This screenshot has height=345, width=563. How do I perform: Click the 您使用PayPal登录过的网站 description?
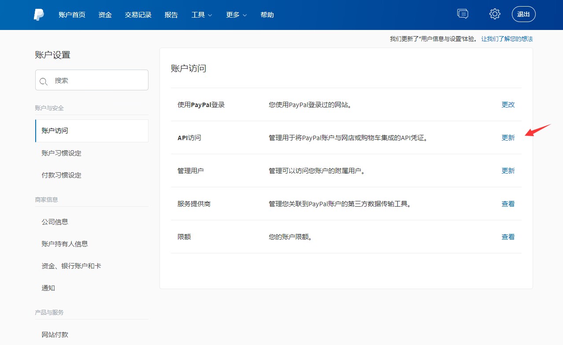point(310,104)
